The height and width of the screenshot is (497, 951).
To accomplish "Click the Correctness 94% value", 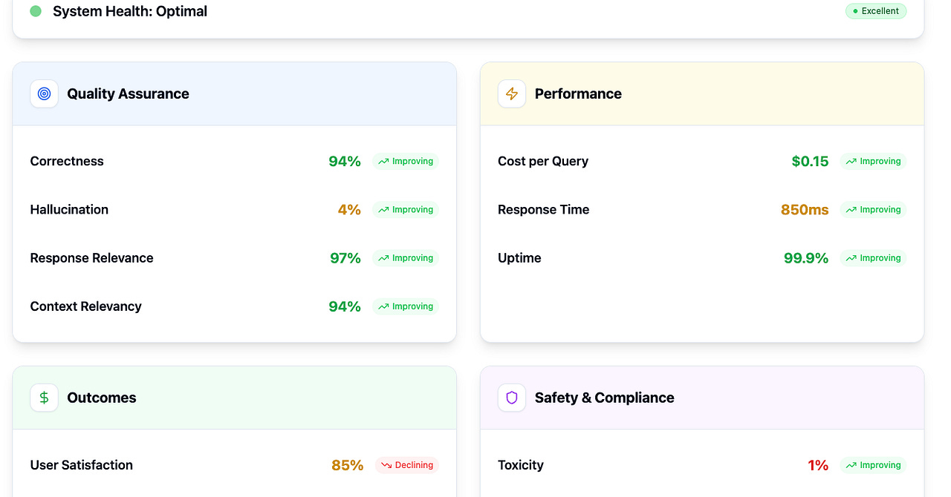I will click(x=345, y=161).
